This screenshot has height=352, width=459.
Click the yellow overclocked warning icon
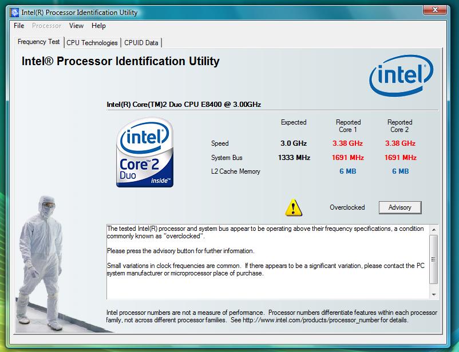[x=294, y=207]
